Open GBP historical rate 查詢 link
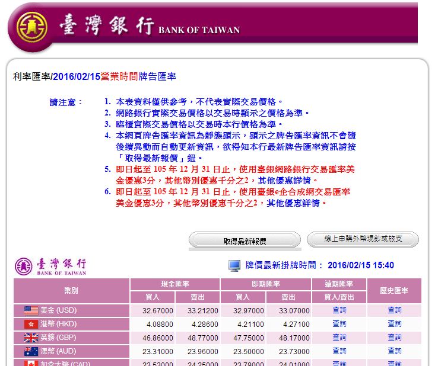This screenshot has height=366, width=438. 395,338
